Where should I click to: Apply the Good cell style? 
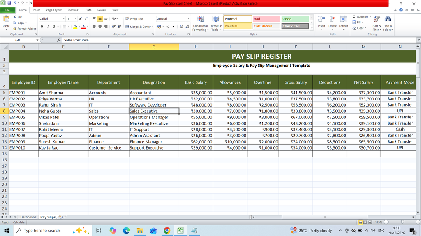click(295, 19)
